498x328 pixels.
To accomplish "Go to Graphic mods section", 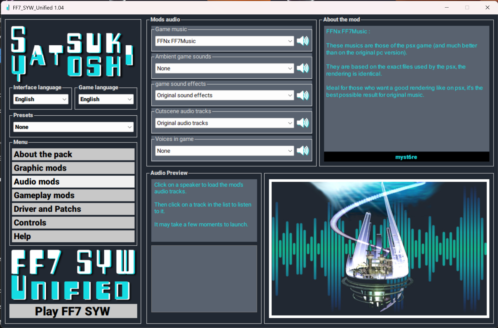I will point(73,168).
